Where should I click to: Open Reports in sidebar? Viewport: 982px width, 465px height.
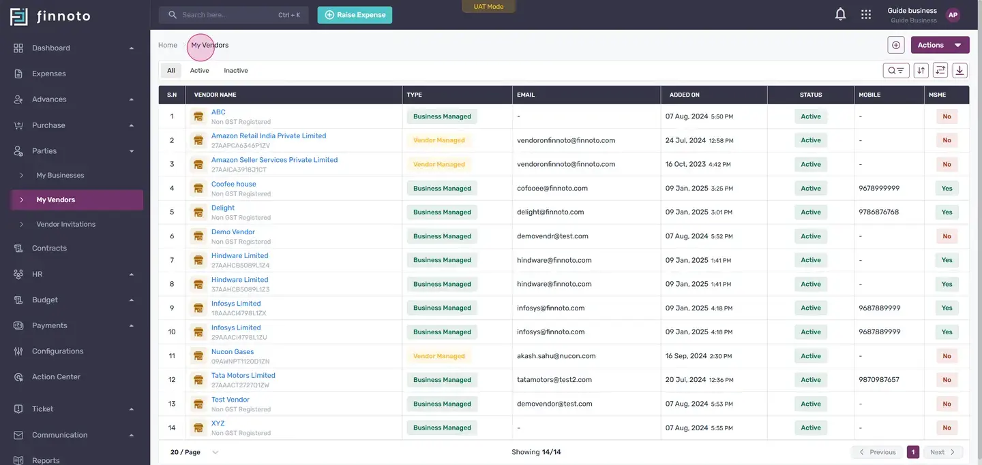tap(46, 460)
